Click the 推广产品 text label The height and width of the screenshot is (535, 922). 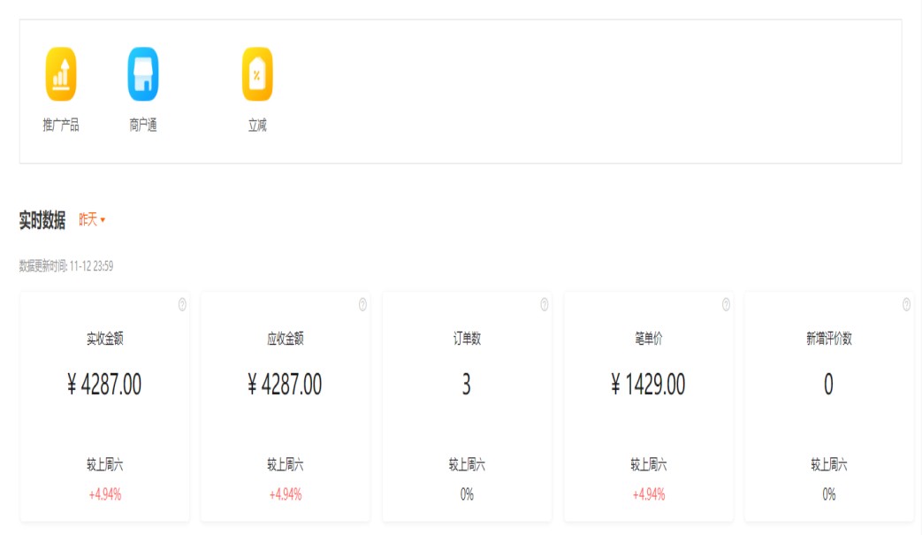point(61,126)
